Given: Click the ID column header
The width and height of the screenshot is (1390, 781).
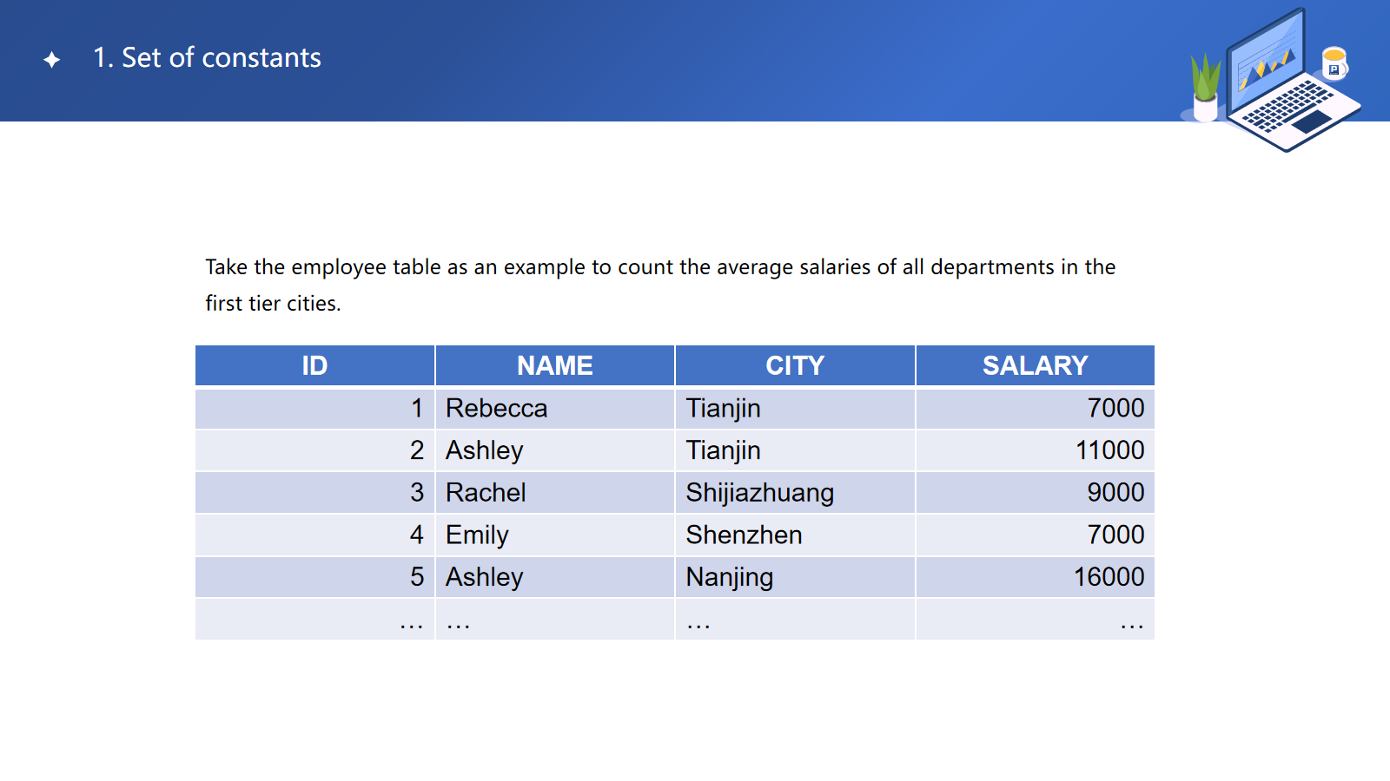Looking at the screenshot, I should click(314, 365).
